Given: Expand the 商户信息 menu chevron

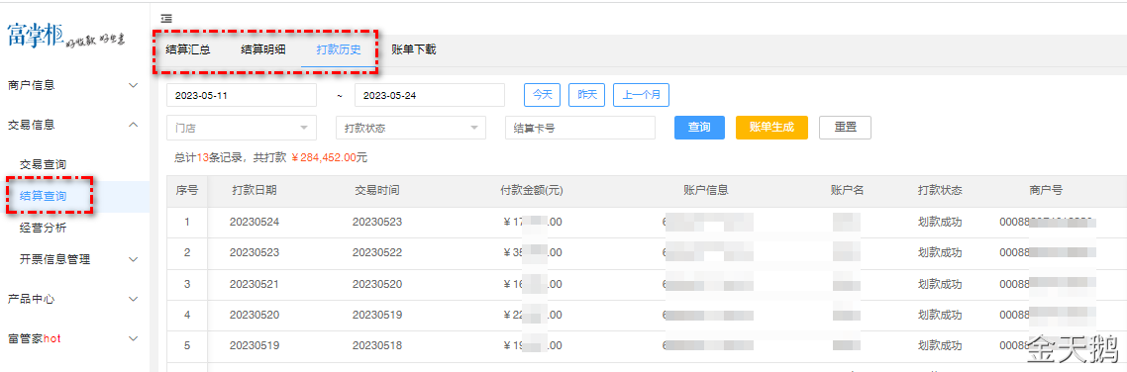Looking at the screenshot, I should pos(133,85).
